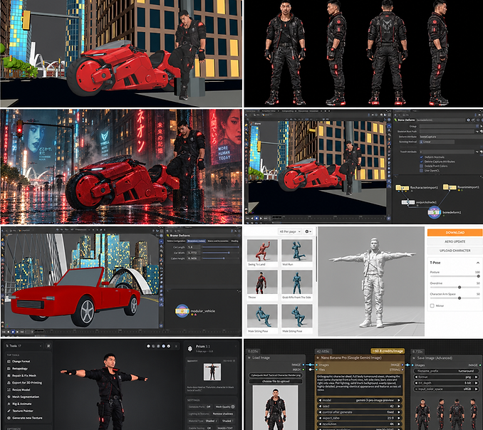Click the modular_vehicle node icon

182,311
